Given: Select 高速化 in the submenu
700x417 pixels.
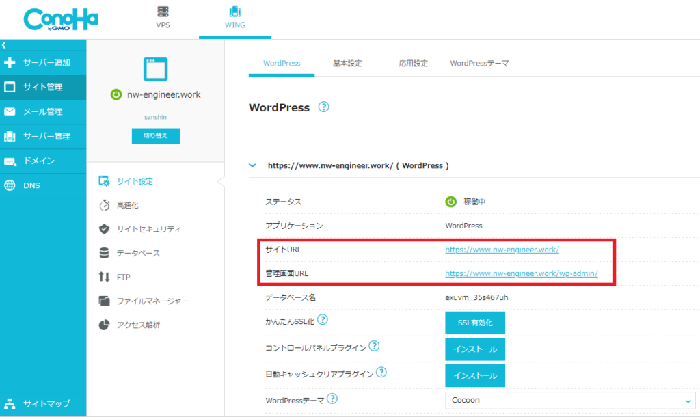Looking at the screenshot, I should coord(128,205).
